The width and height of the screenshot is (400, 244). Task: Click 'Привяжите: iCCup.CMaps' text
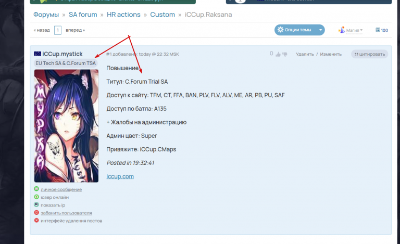(141, 149)
